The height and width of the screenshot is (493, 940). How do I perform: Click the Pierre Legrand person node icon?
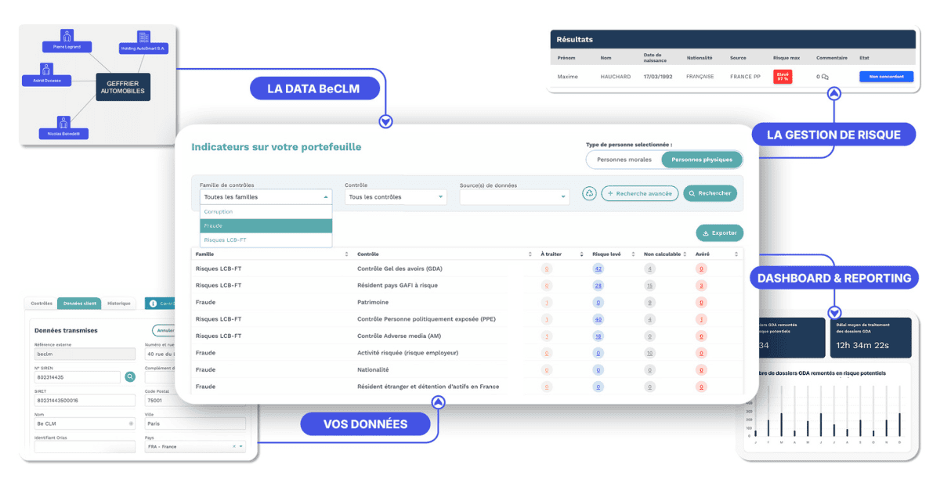pyautogui.click(x=67, y=35)
